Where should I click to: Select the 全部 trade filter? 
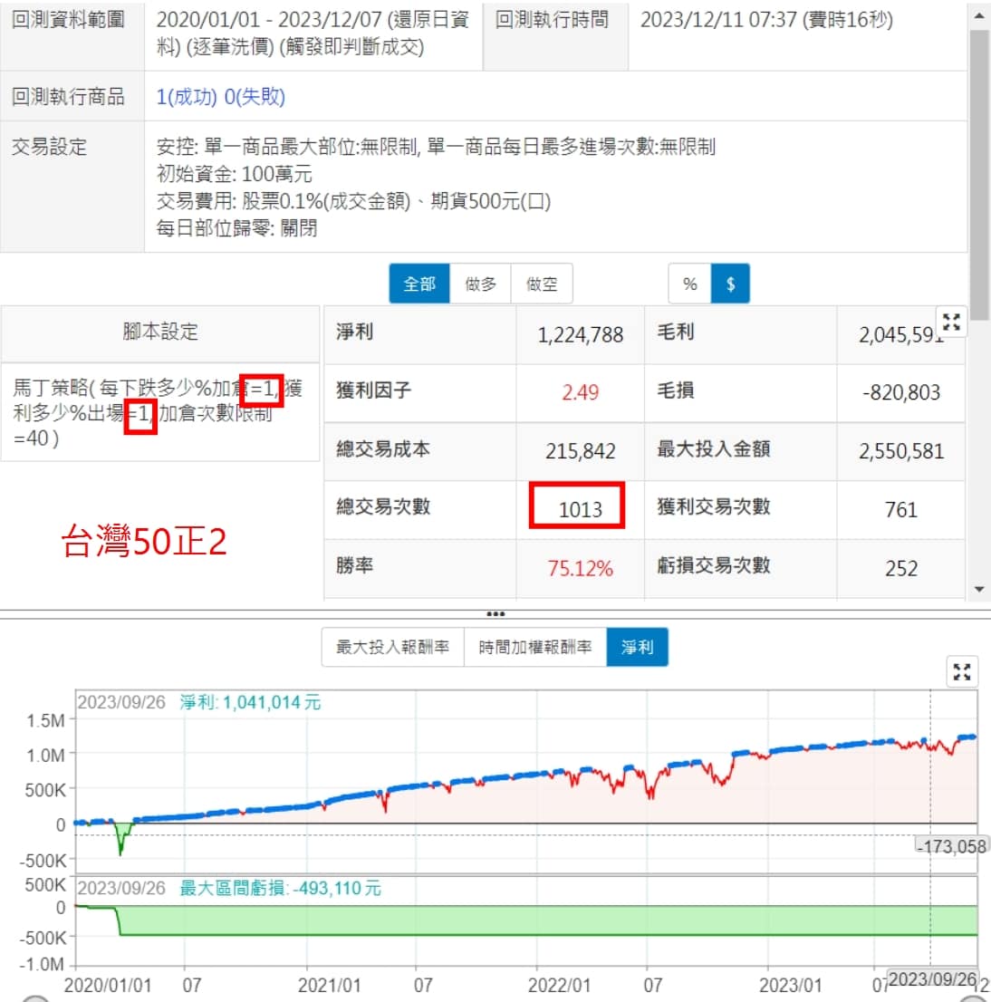[419, 284]
